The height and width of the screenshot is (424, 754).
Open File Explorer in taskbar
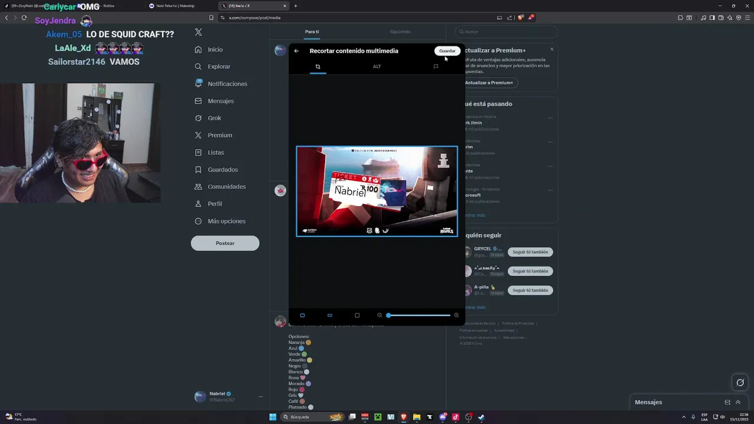coord(416,417)
